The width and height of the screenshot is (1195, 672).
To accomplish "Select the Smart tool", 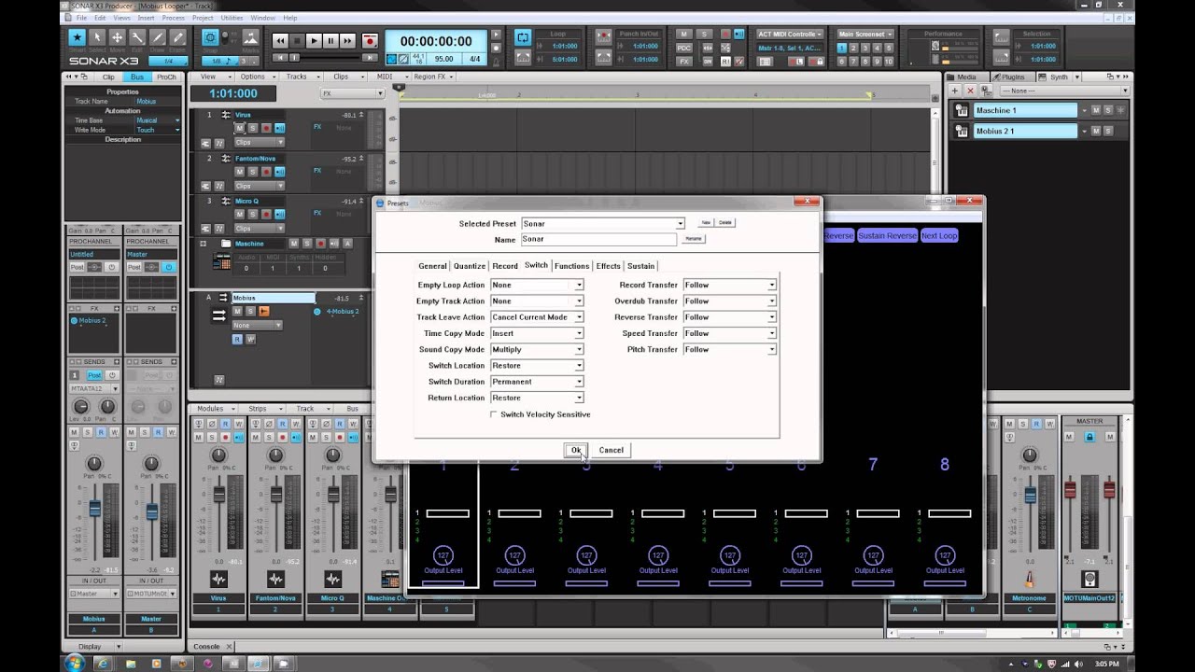I will click(77, 39).
